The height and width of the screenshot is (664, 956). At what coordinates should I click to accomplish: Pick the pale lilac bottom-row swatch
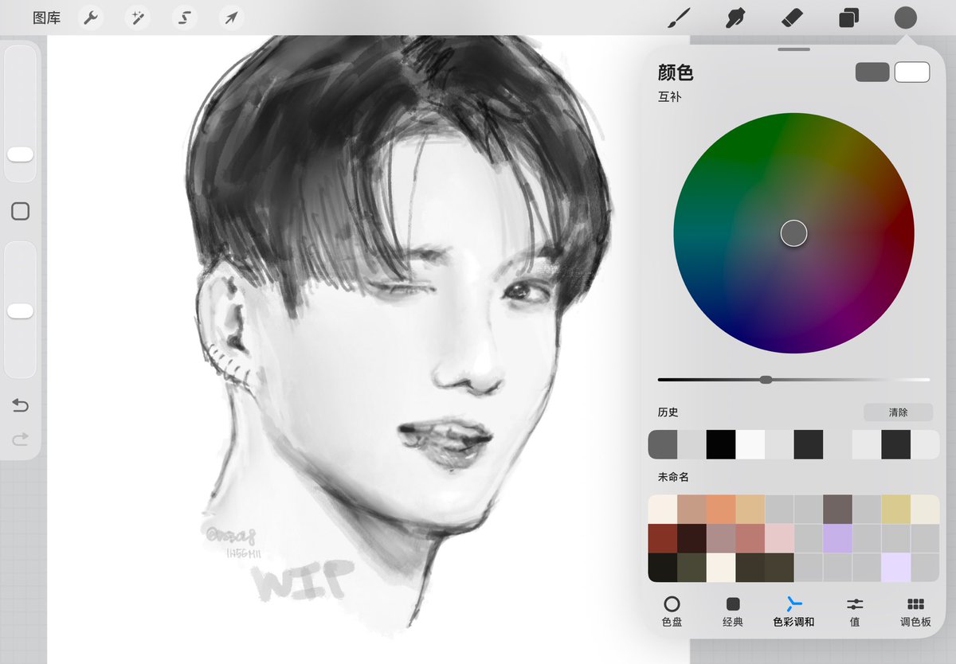[896, 567]
